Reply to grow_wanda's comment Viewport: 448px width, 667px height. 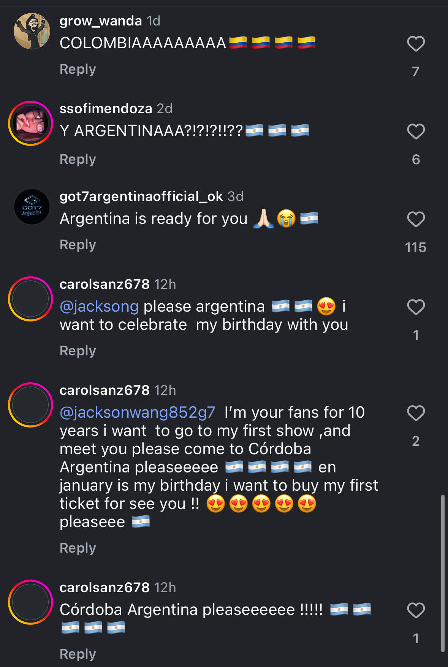(78, 69)
